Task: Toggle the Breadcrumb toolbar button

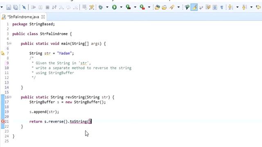Action: coord(187,7)
